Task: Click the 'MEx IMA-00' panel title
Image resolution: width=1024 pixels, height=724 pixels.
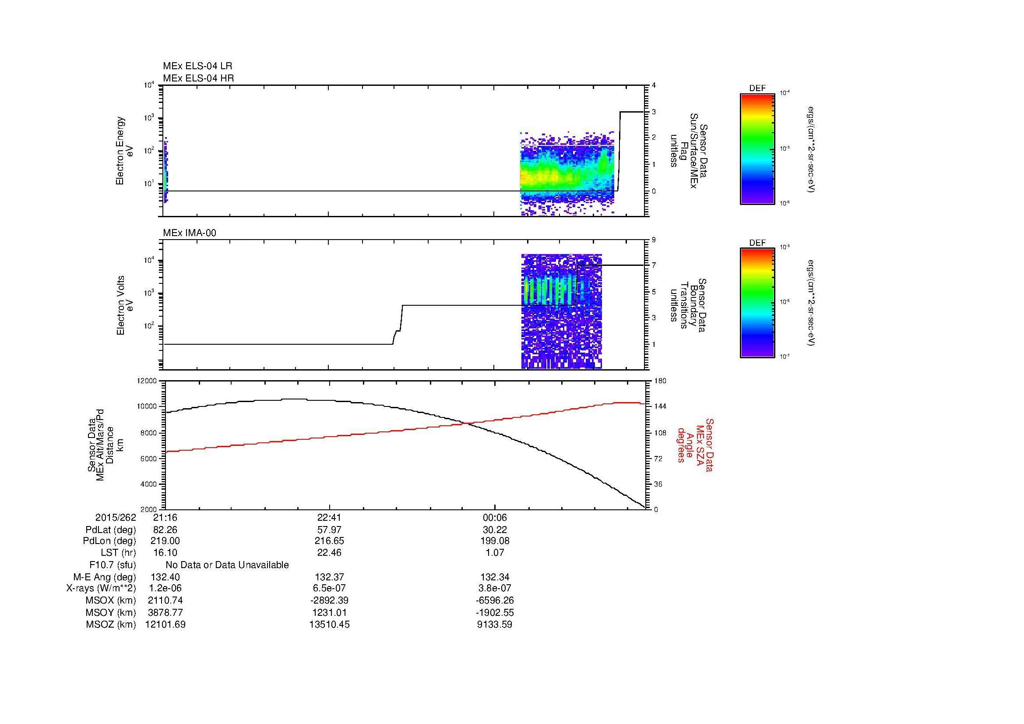Action: tap(190, 233)
